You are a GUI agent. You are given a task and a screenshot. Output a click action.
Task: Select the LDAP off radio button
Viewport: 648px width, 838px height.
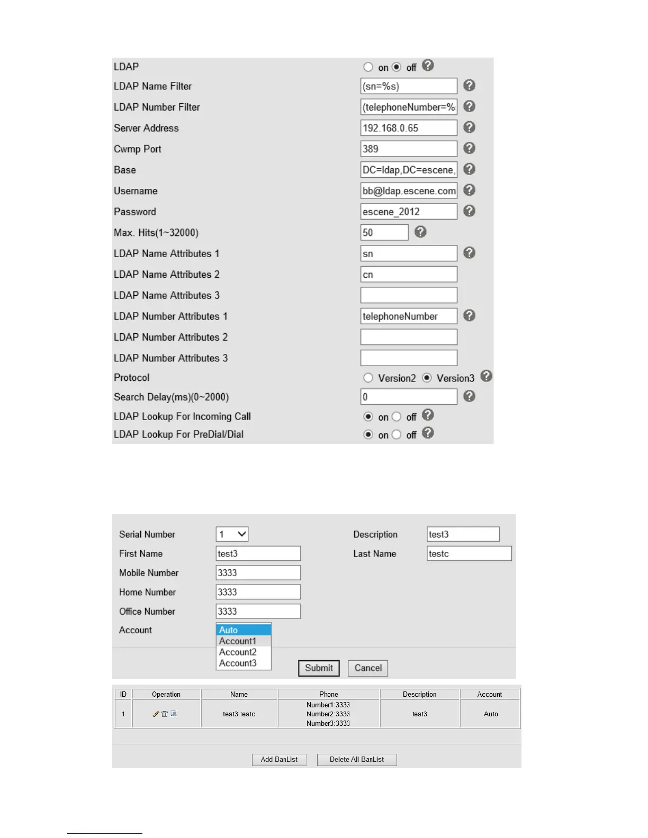coord(397,67)
